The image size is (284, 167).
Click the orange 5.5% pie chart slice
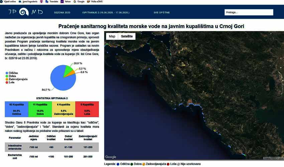pyautogui.click(x=72, y=73)
